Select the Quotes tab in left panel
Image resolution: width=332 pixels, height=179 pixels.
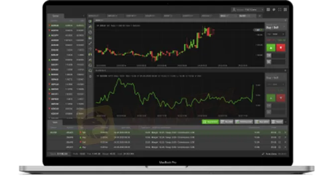(x=55, y=16)
